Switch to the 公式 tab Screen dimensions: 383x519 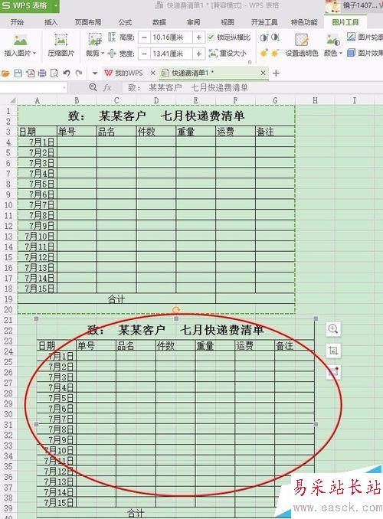pos(125,22)
